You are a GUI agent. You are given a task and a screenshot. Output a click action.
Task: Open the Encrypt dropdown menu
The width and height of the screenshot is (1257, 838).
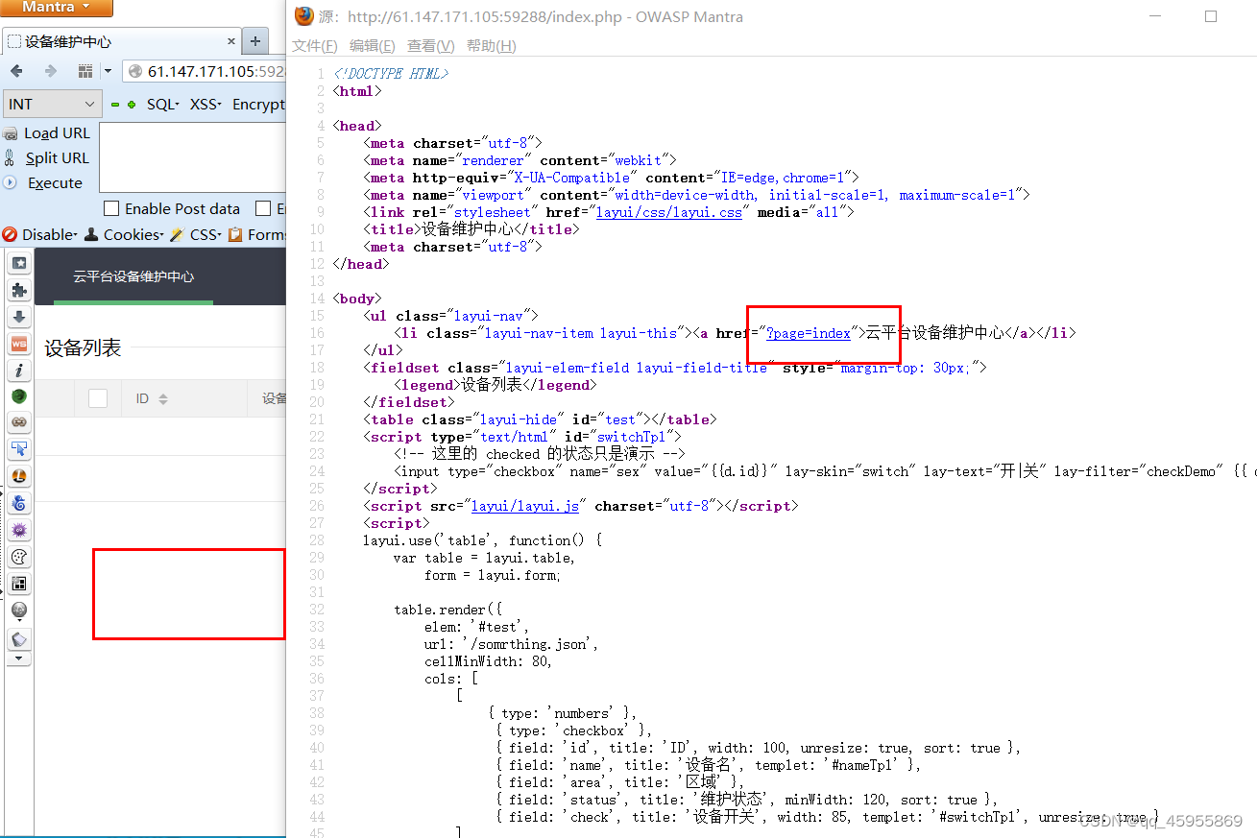pyautogui.click(x=258, y=105)
